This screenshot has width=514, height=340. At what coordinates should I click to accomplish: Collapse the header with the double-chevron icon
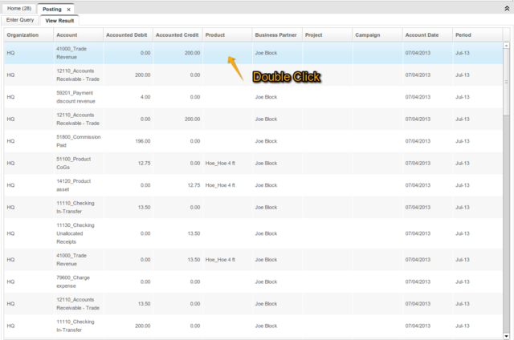(x=505, y=7)
